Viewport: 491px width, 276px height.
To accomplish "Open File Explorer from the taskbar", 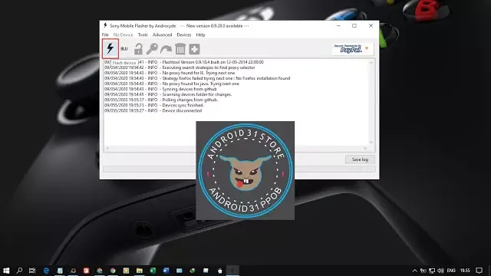I will (x=140, y=271).
